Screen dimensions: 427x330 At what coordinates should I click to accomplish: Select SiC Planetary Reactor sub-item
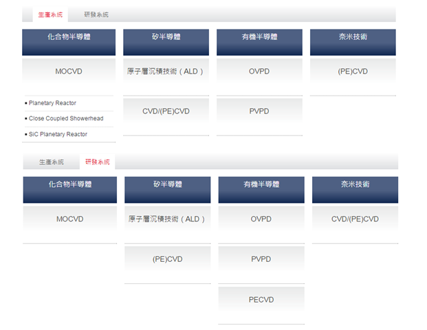coord(58,134)
